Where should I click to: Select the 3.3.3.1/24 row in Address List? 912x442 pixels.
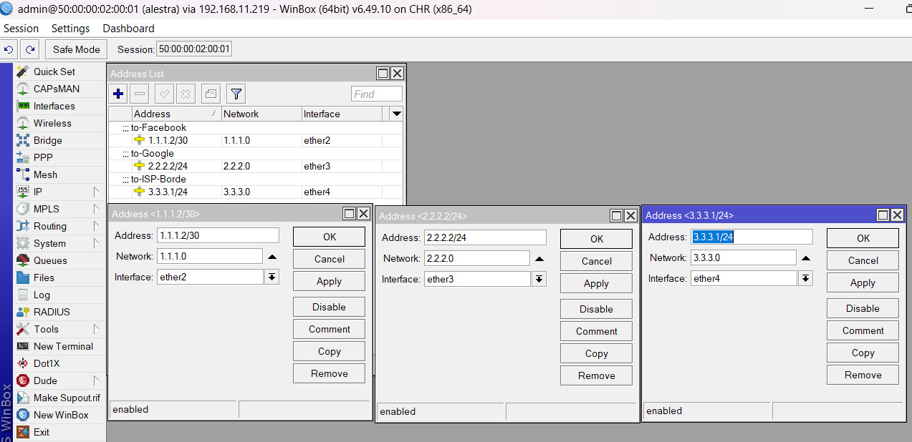pos(256,192)
